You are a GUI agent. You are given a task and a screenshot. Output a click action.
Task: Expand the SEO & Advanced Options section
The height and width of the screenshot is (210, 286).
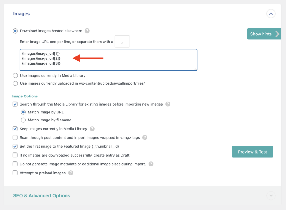(41, 195)
